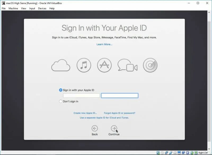This screenshot has height=155, width=212.
Task: Click the video capture status icon
Action: 183,153
